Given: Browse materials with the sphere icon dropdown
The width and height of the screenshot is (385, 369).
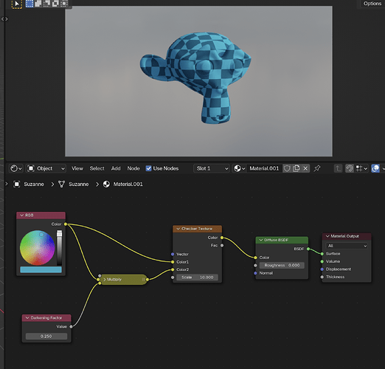Looking at the screenshot, I should point(240,168).
